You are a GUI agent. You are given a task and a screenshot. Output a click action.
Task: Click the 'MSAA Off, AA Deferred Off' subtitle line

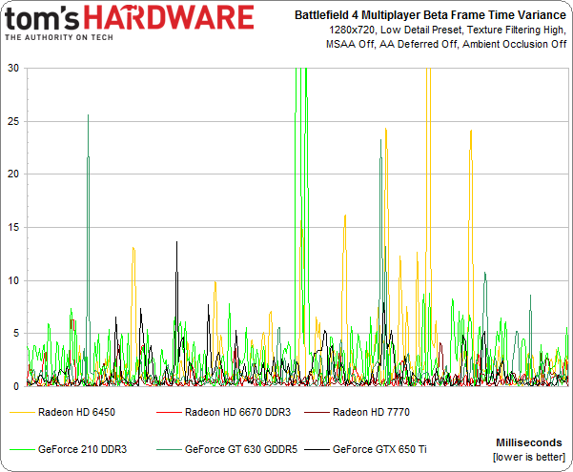tap(446, 44)
